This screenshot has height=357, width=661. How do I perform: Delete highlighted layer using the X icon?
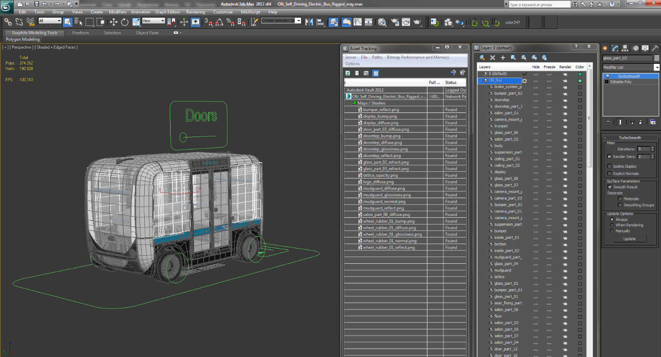pos(493,58)
